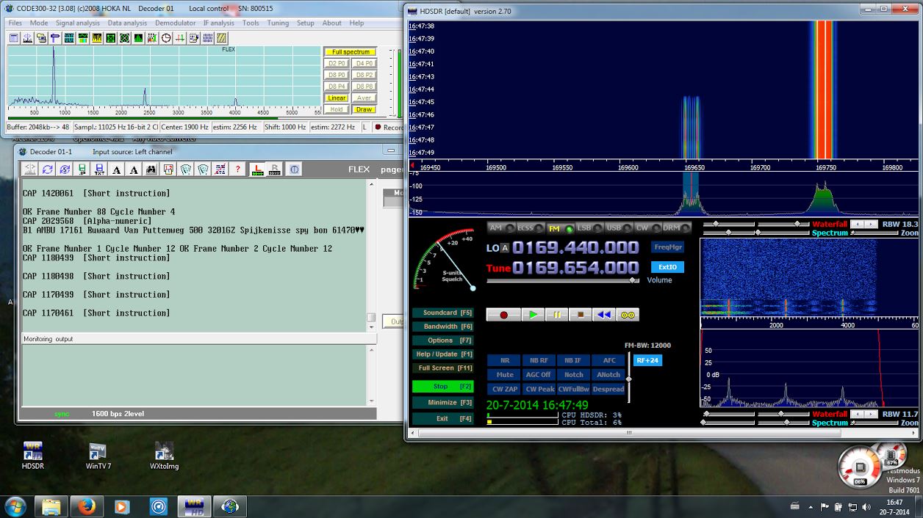This screenshot has height=518, width=923.
Task: Click the circular X-Y scope icon in CODE300
Action: click(x=124, y=38)
